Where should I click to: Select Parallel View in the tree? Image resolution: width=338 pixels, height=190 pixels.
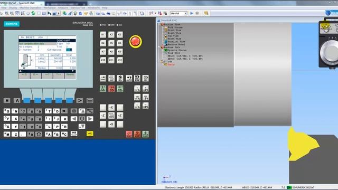[x=176, y=42]
